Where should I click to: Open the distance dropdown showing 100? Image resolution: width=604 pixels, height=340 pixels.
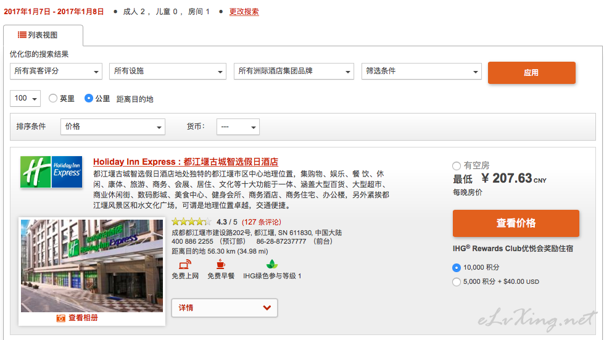pyautogui.click(x=25, y=99)
